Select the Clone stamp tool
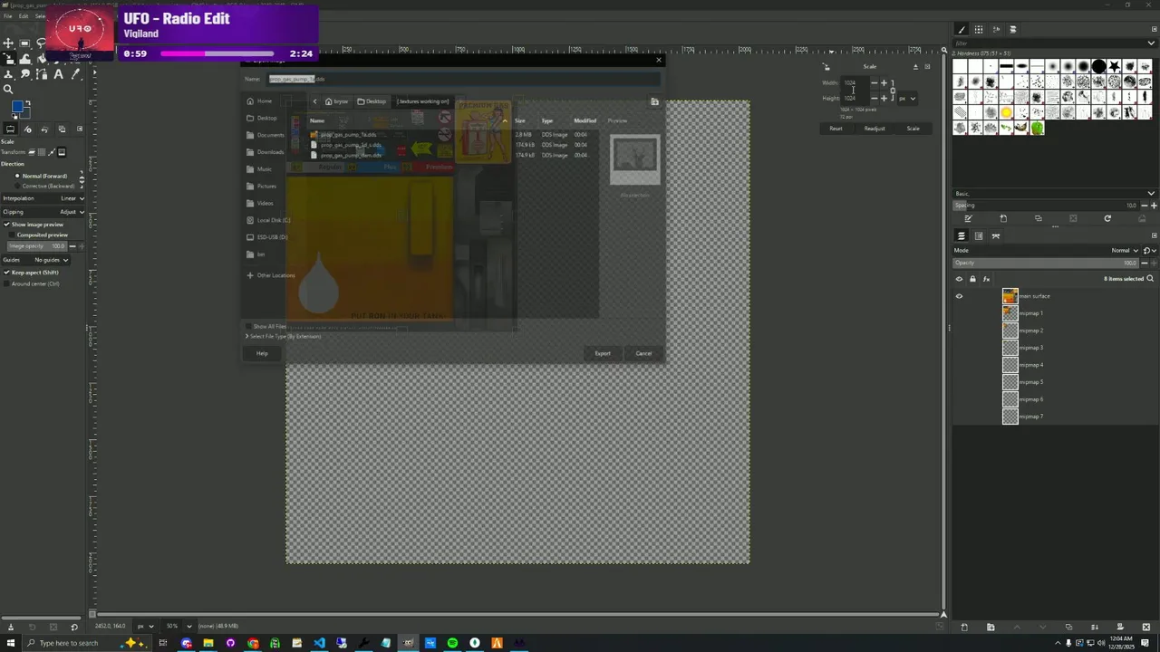The height and width of the screenshot is (652, 1160). pos(8,74)
